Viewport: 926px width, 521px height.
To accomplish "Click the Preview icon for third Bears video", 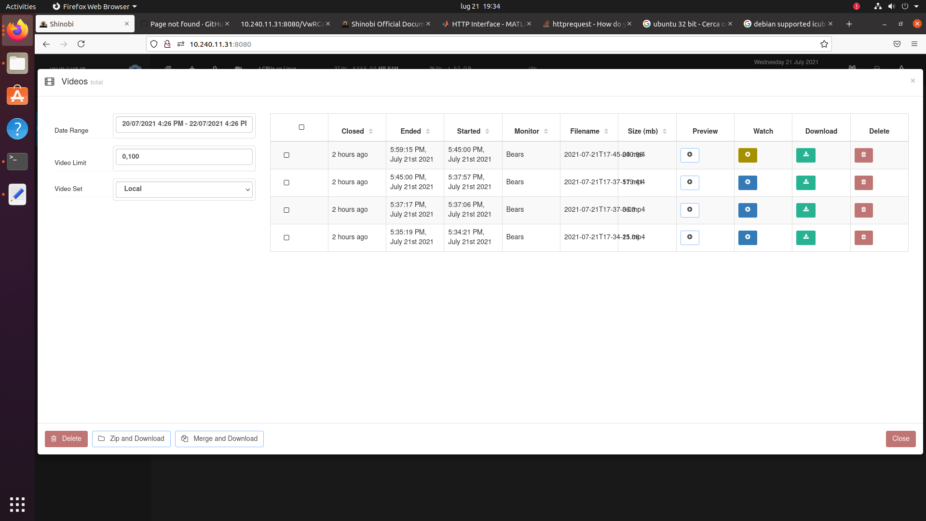I will (x=689, y=209).
